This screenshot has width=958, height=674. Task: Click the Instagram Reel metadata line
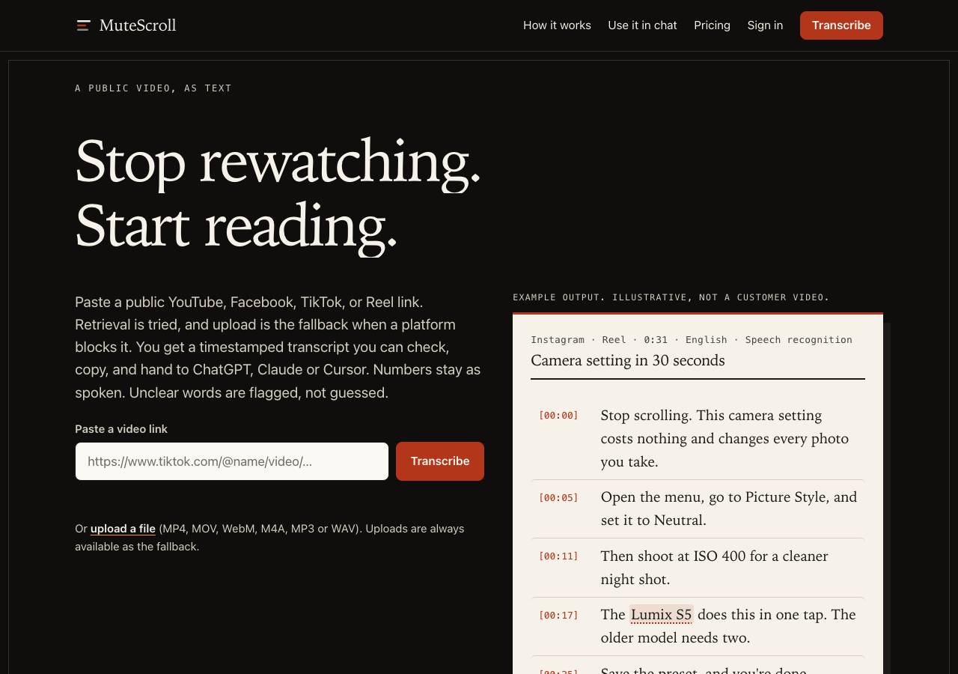tap(692, 340)
